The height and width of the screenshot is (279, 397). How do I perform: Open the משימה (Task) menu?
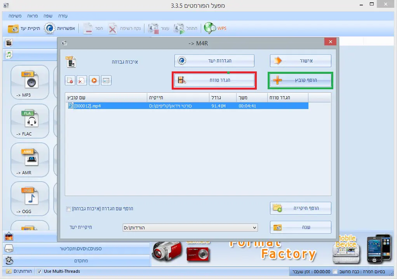click(x=15, y=16)
